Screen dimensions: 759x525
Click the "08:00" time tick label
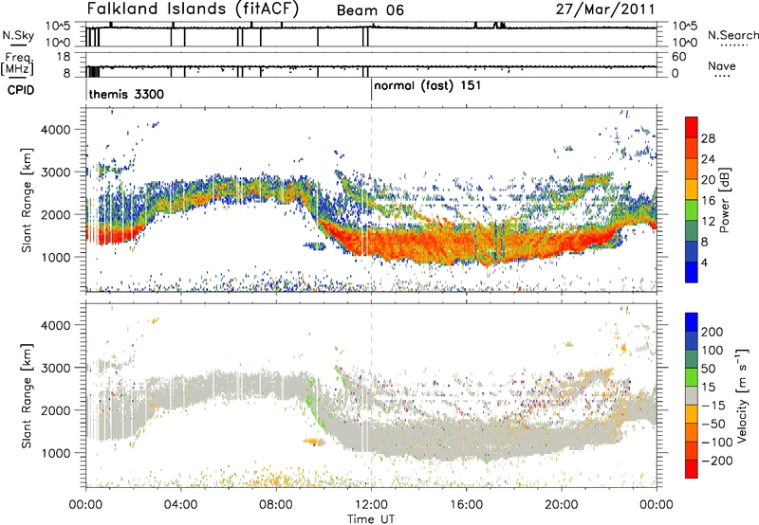coord(276,505)
